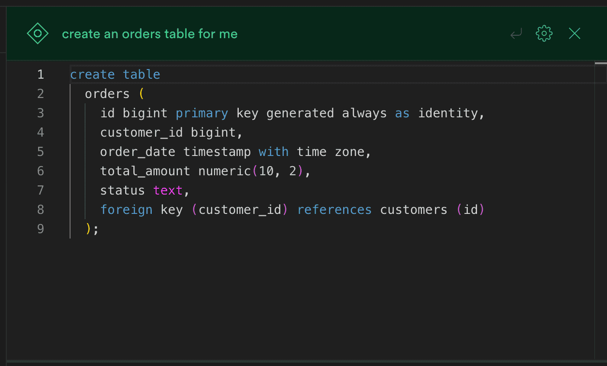Click the closing parenthesis on line 9
This screenshot has width=607, height=366.
pyautogui.click(x=87, y=228)
